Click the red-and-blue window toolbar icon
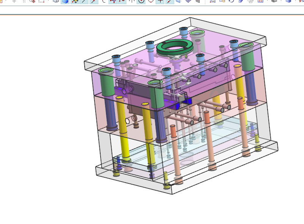Screen dimensions: 304x224 [x=260, y=1]
